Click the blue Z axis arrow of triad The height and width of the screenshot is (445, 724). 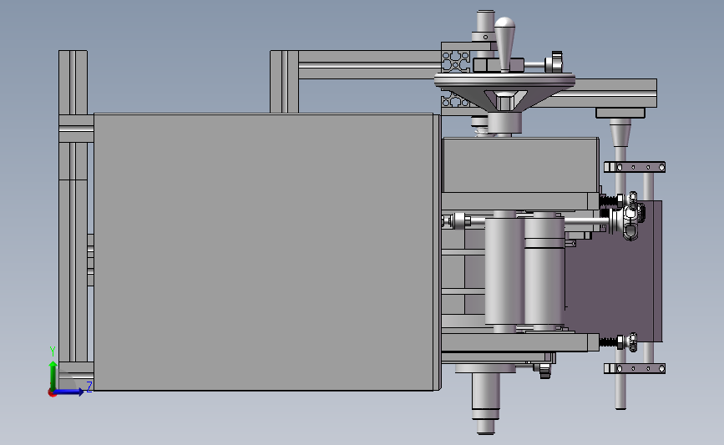click(x=69, y=392)
